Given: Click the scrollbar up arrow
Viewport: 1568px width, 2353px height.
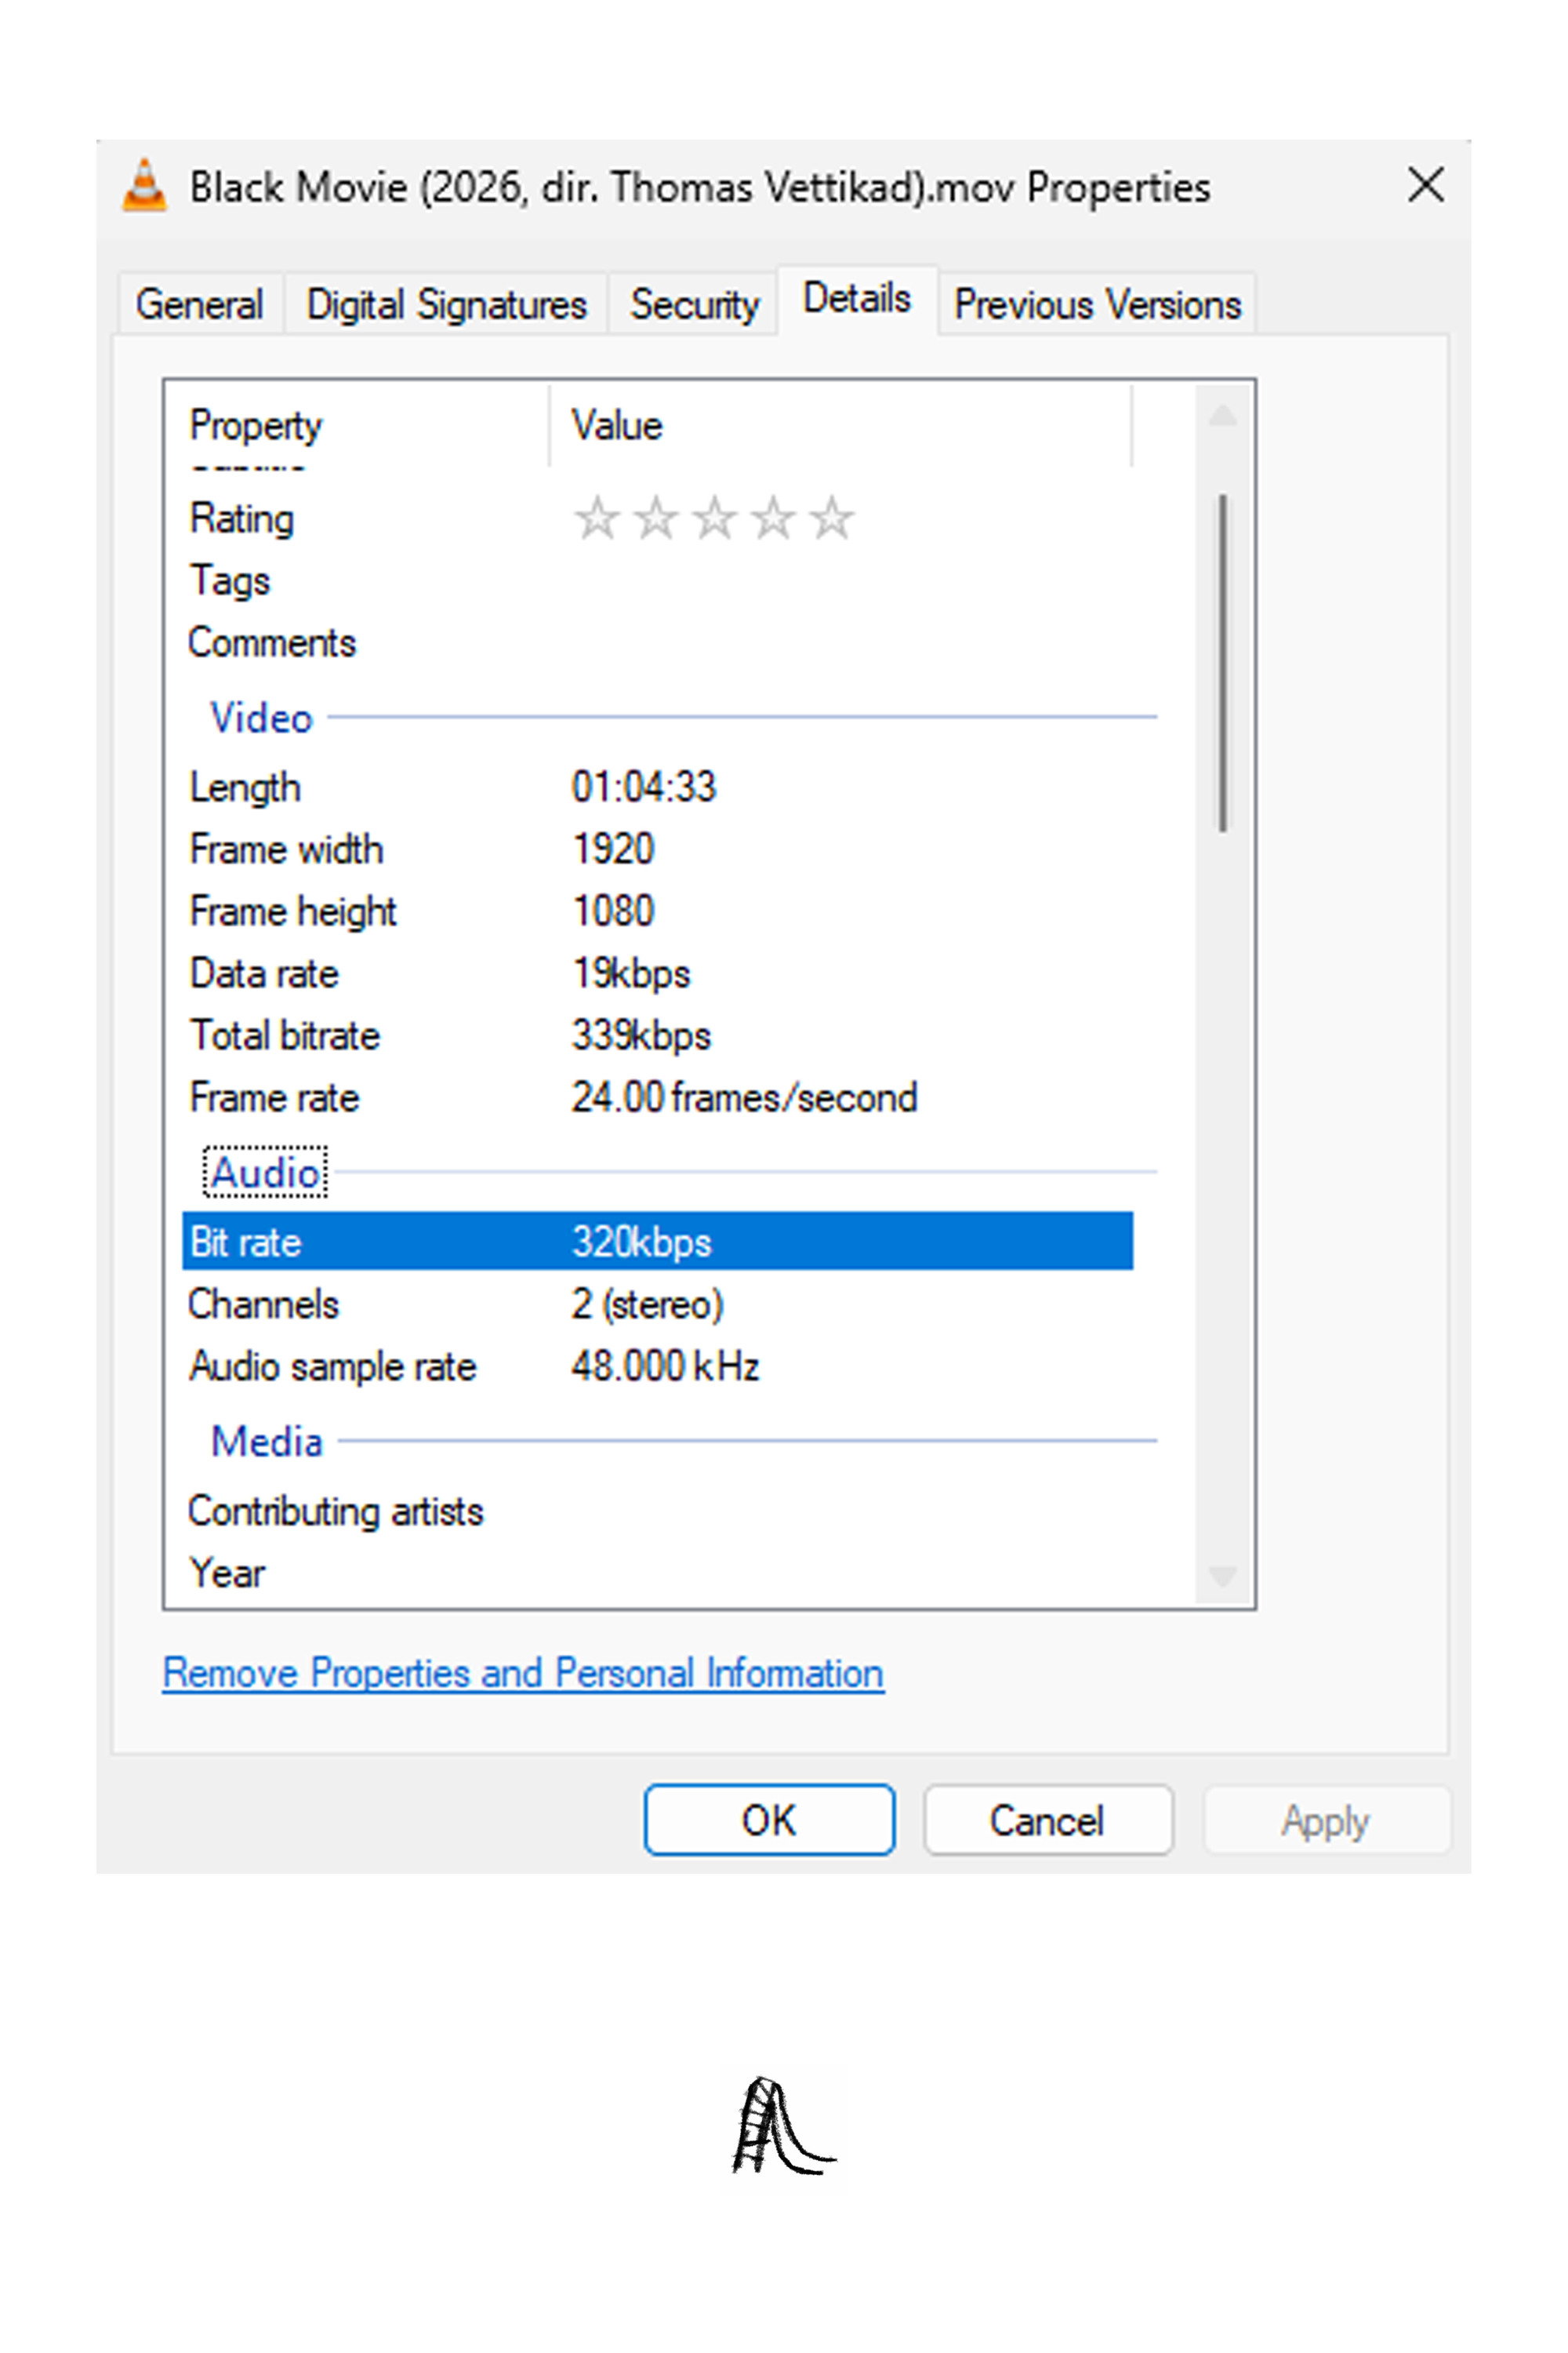Looking at the screenshot, I should tap(1222, 415).
